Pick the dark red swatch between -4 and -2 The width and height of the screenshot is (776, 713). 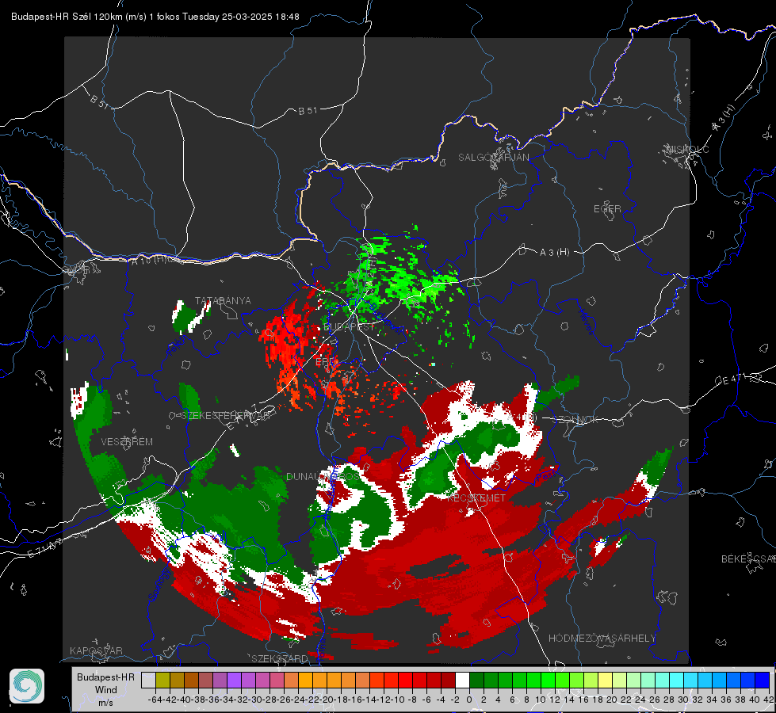[x=448, y=681]
